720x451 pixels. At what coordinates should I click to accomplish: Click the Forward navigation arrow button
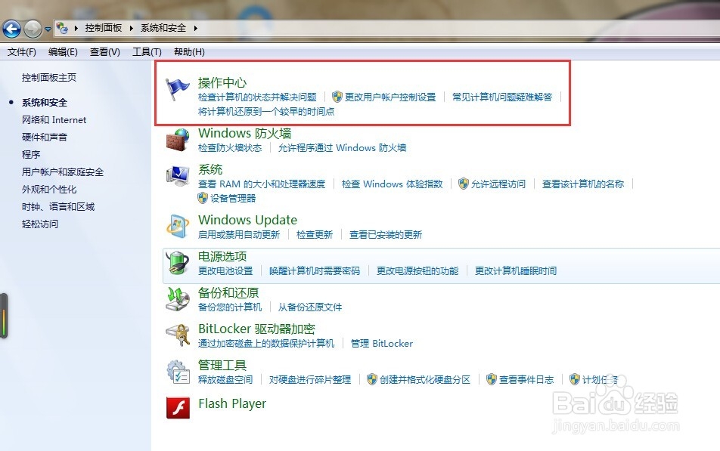point(33,29)
